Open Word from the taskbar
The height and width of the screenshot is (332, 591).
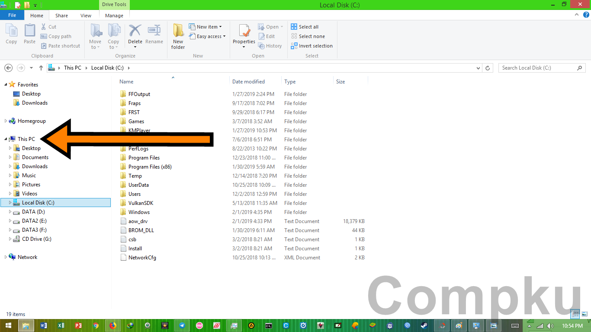[x=43, y=326]
